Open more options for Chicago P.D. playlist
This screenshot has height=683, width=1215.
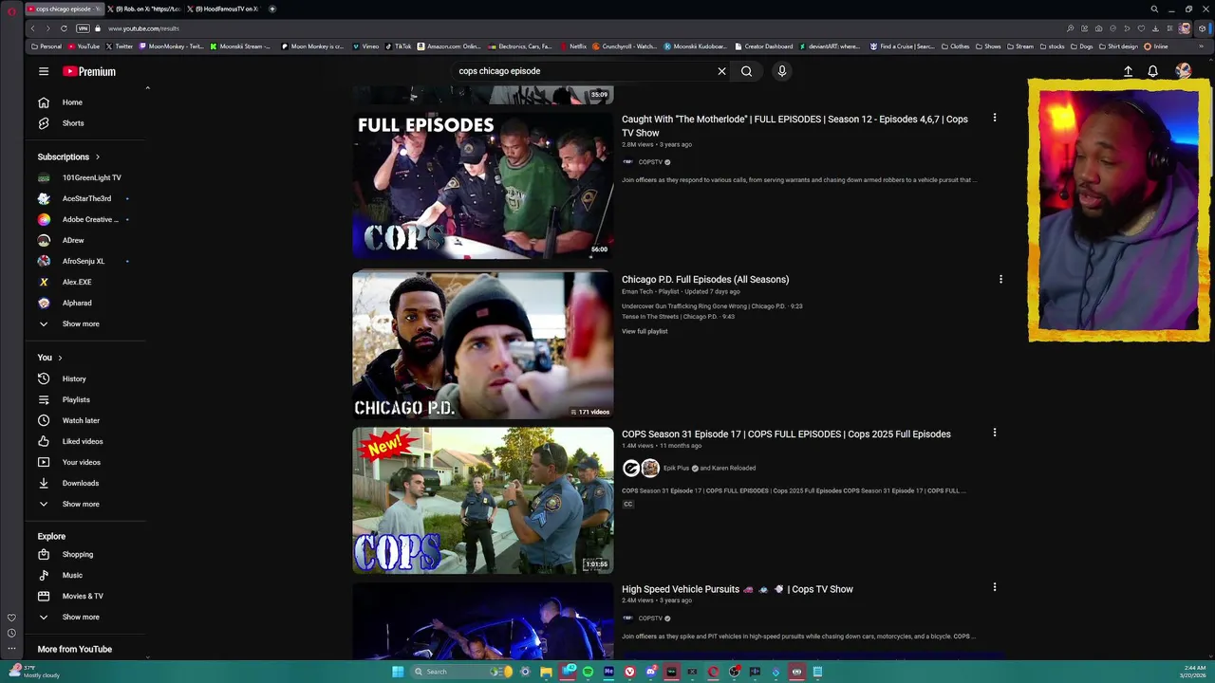pyautogui.click(x=1000, y=279)
